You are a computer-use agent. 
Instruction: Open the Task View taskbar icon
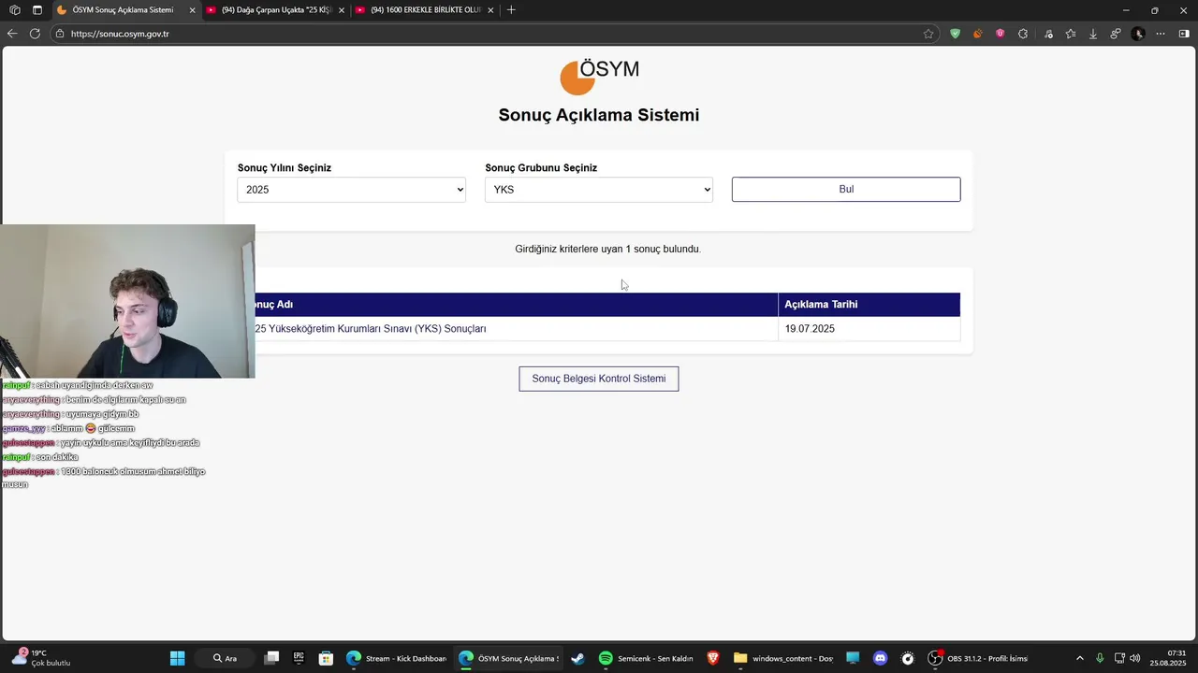coord(271,658)
